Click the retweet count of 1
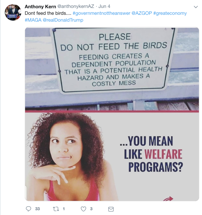Viewport: 202px width, 215px height. coord(64,209)
